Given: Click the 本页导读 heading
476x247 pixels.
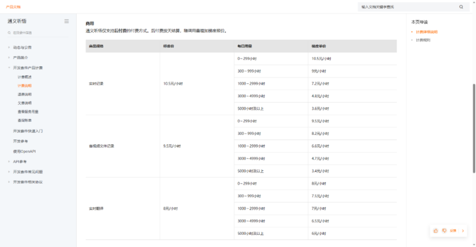Looking at the screenshot, I should tap(419, 22).
